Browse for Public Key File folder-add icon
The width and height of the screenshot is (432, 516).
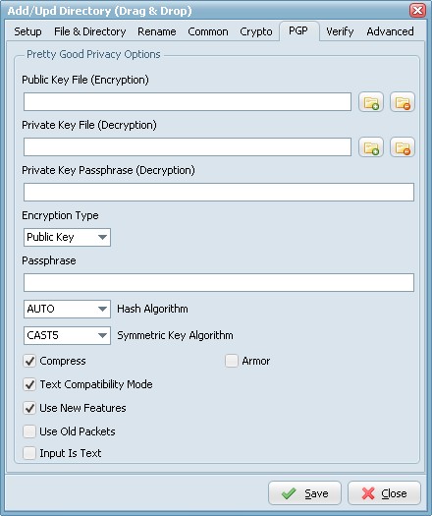(371, 102)
